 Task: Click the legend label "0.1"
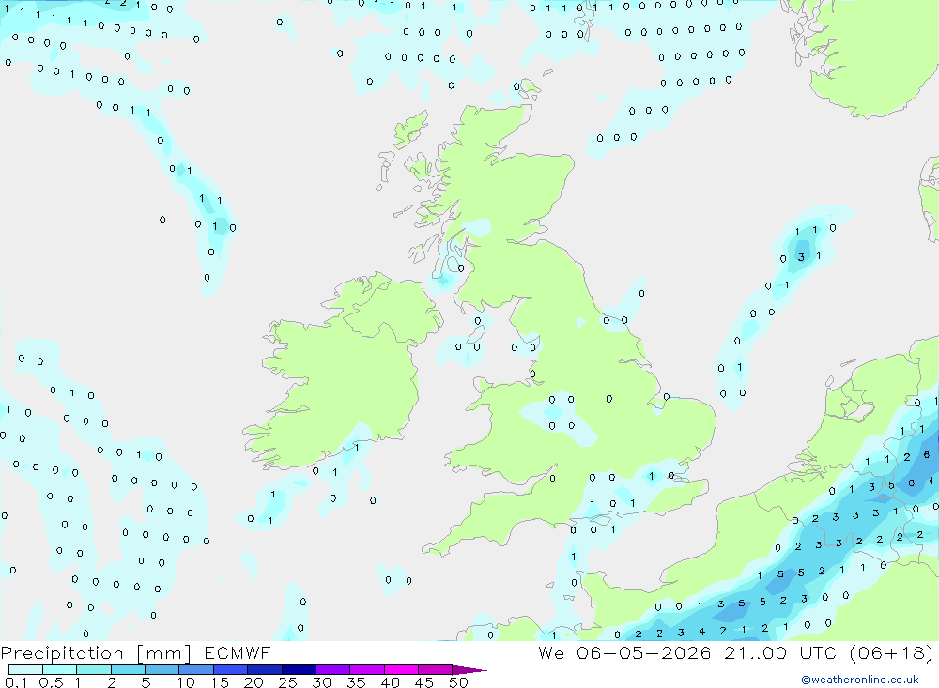(16, 682)
